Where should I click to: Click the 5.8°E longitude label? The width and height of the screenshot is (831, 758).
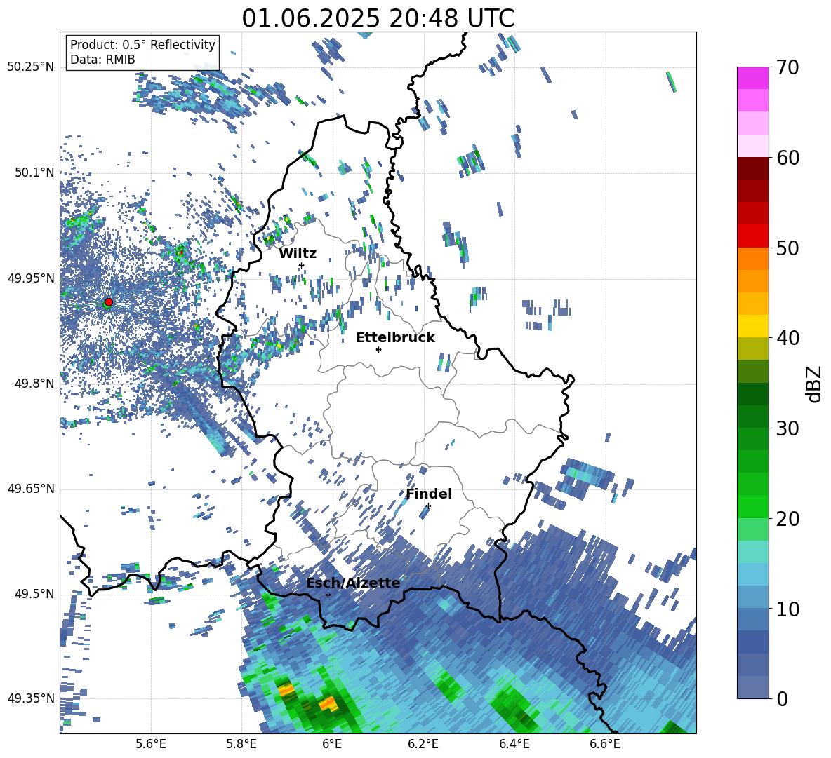pyautogui.click(x=241, y=744)
